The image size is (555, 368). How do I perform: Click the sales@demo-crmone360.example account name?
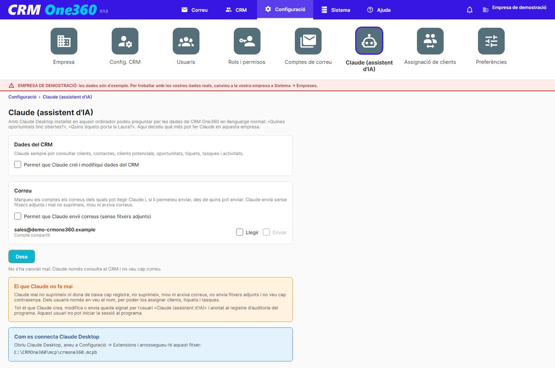(x=55, y=230)
